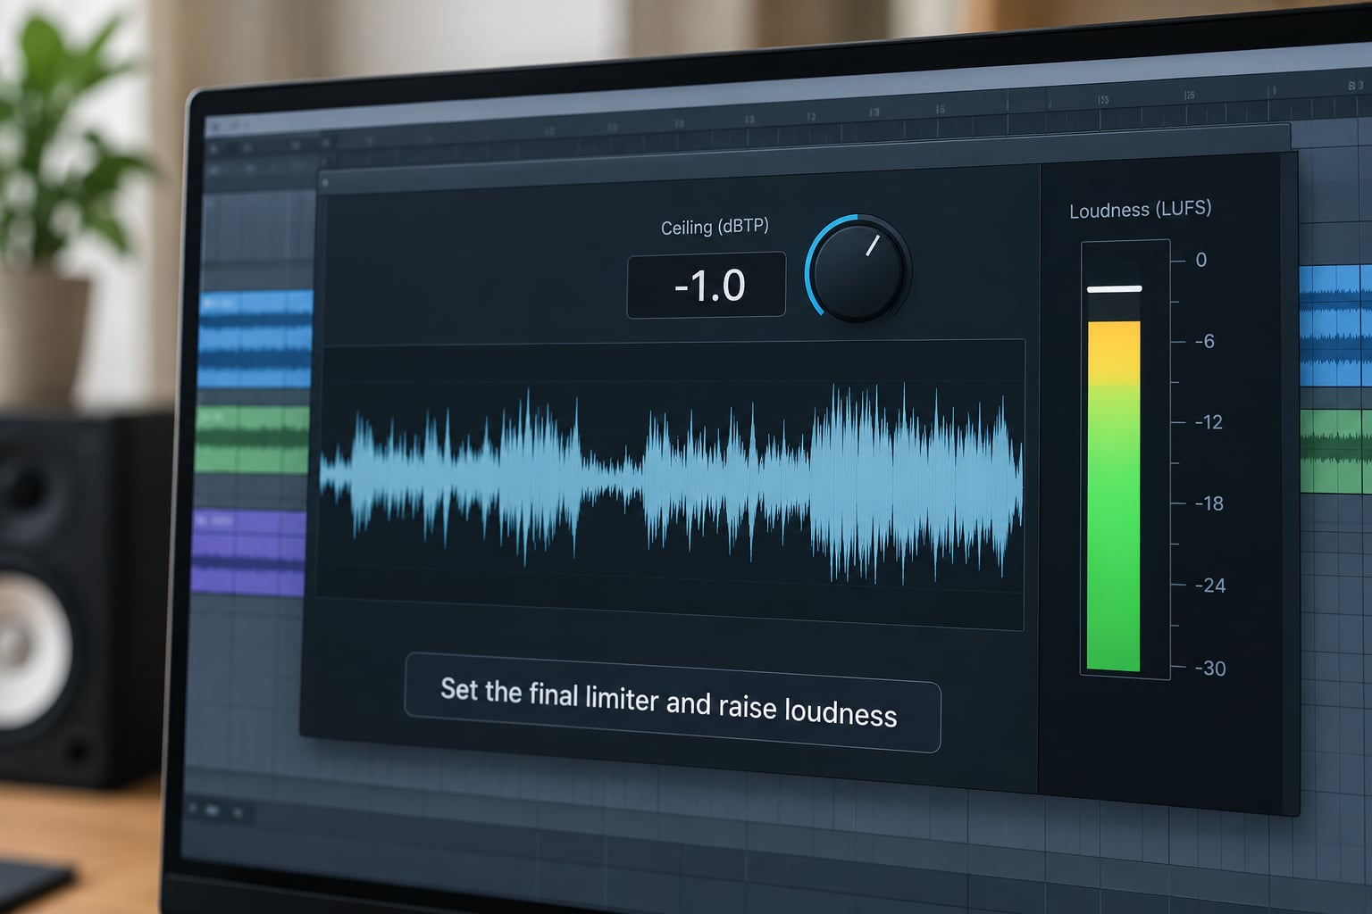Screen dimensions: 1372x914
Task: Click the '-6' mark on loudness scale
Action: (1204, 341)
